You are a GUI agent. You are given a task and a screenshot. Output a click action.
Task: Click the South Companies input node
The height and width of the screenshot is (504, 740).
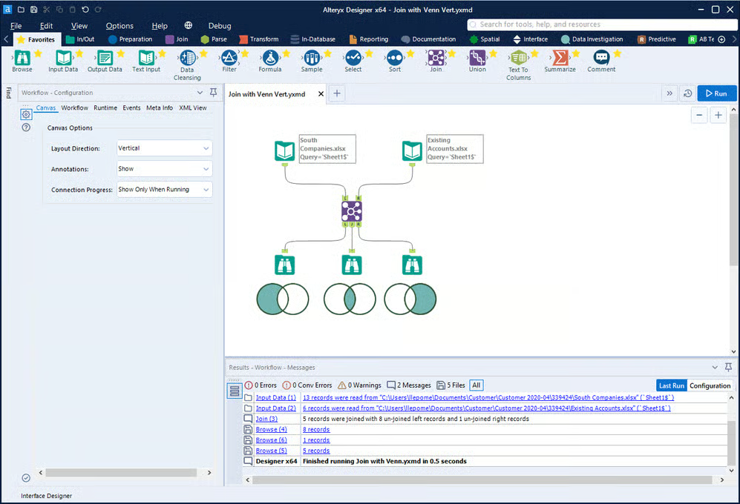[284, 151]
